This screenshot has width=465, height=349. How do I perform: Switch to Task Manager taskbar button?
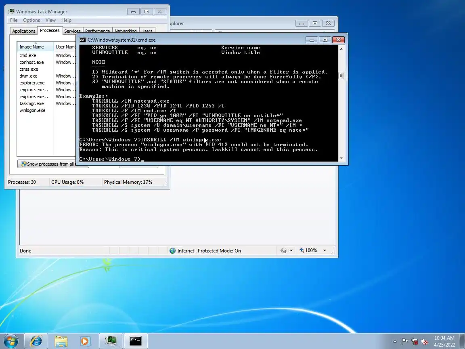click(111, 341)
